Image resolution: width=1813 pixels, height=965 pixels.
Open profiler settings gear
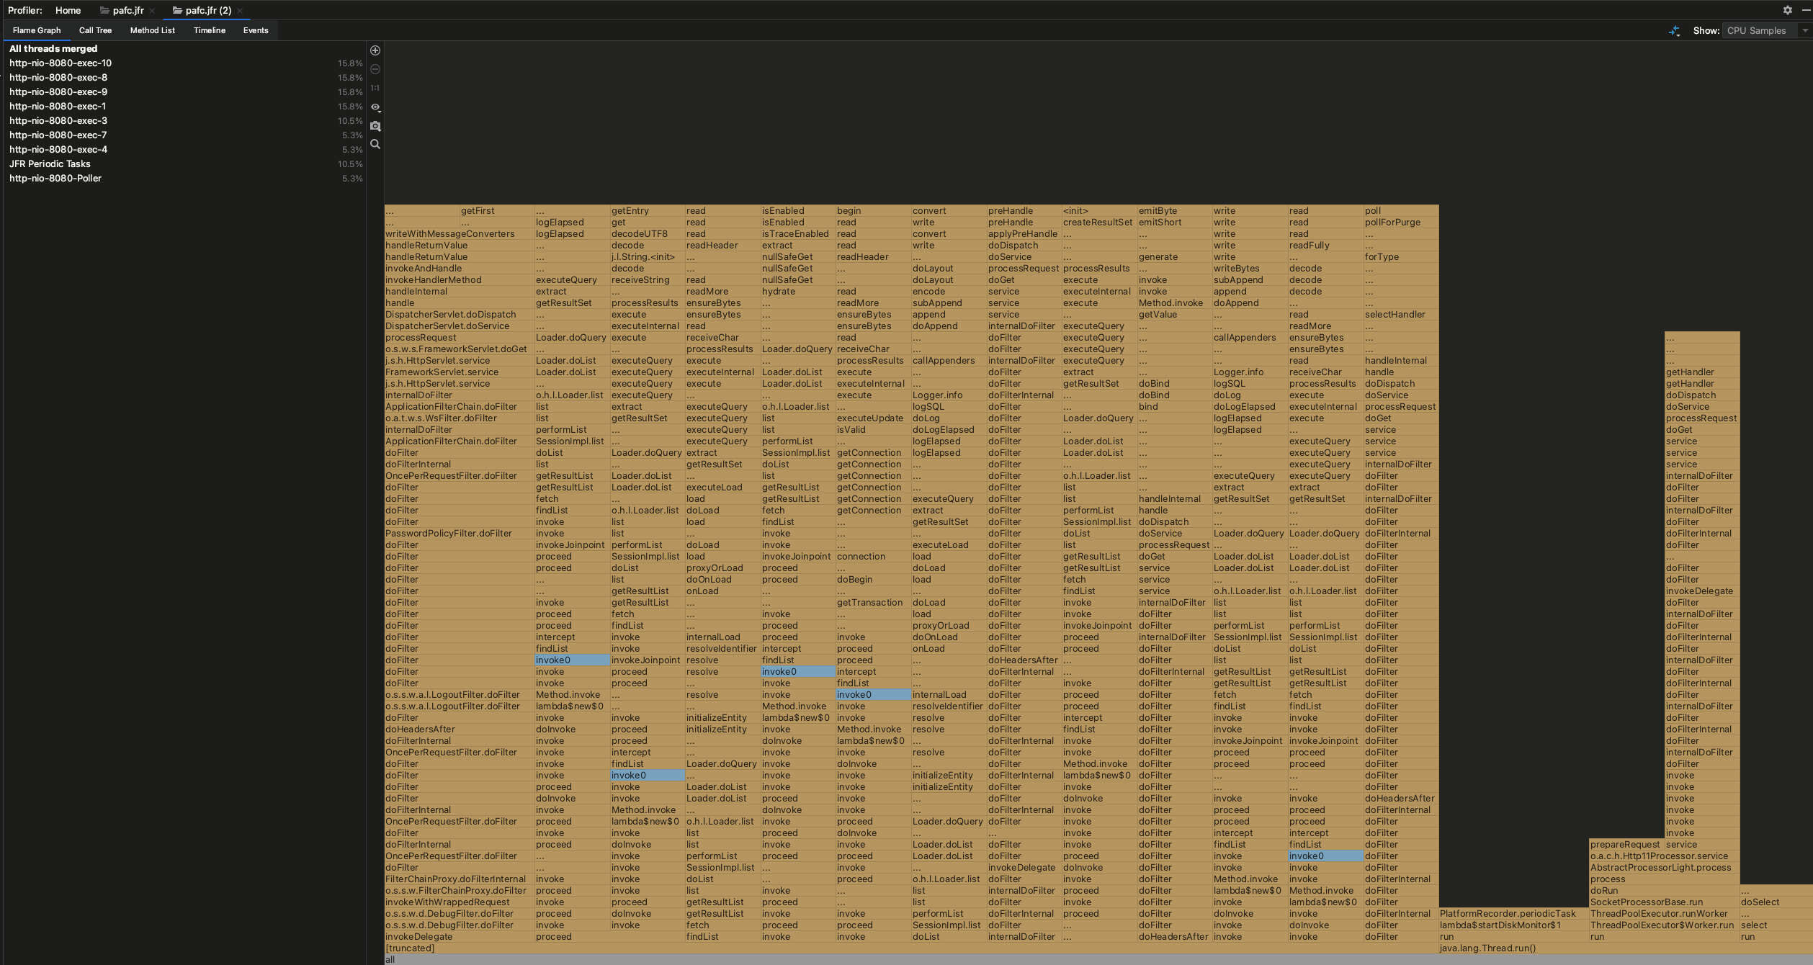click(1787, 10)
